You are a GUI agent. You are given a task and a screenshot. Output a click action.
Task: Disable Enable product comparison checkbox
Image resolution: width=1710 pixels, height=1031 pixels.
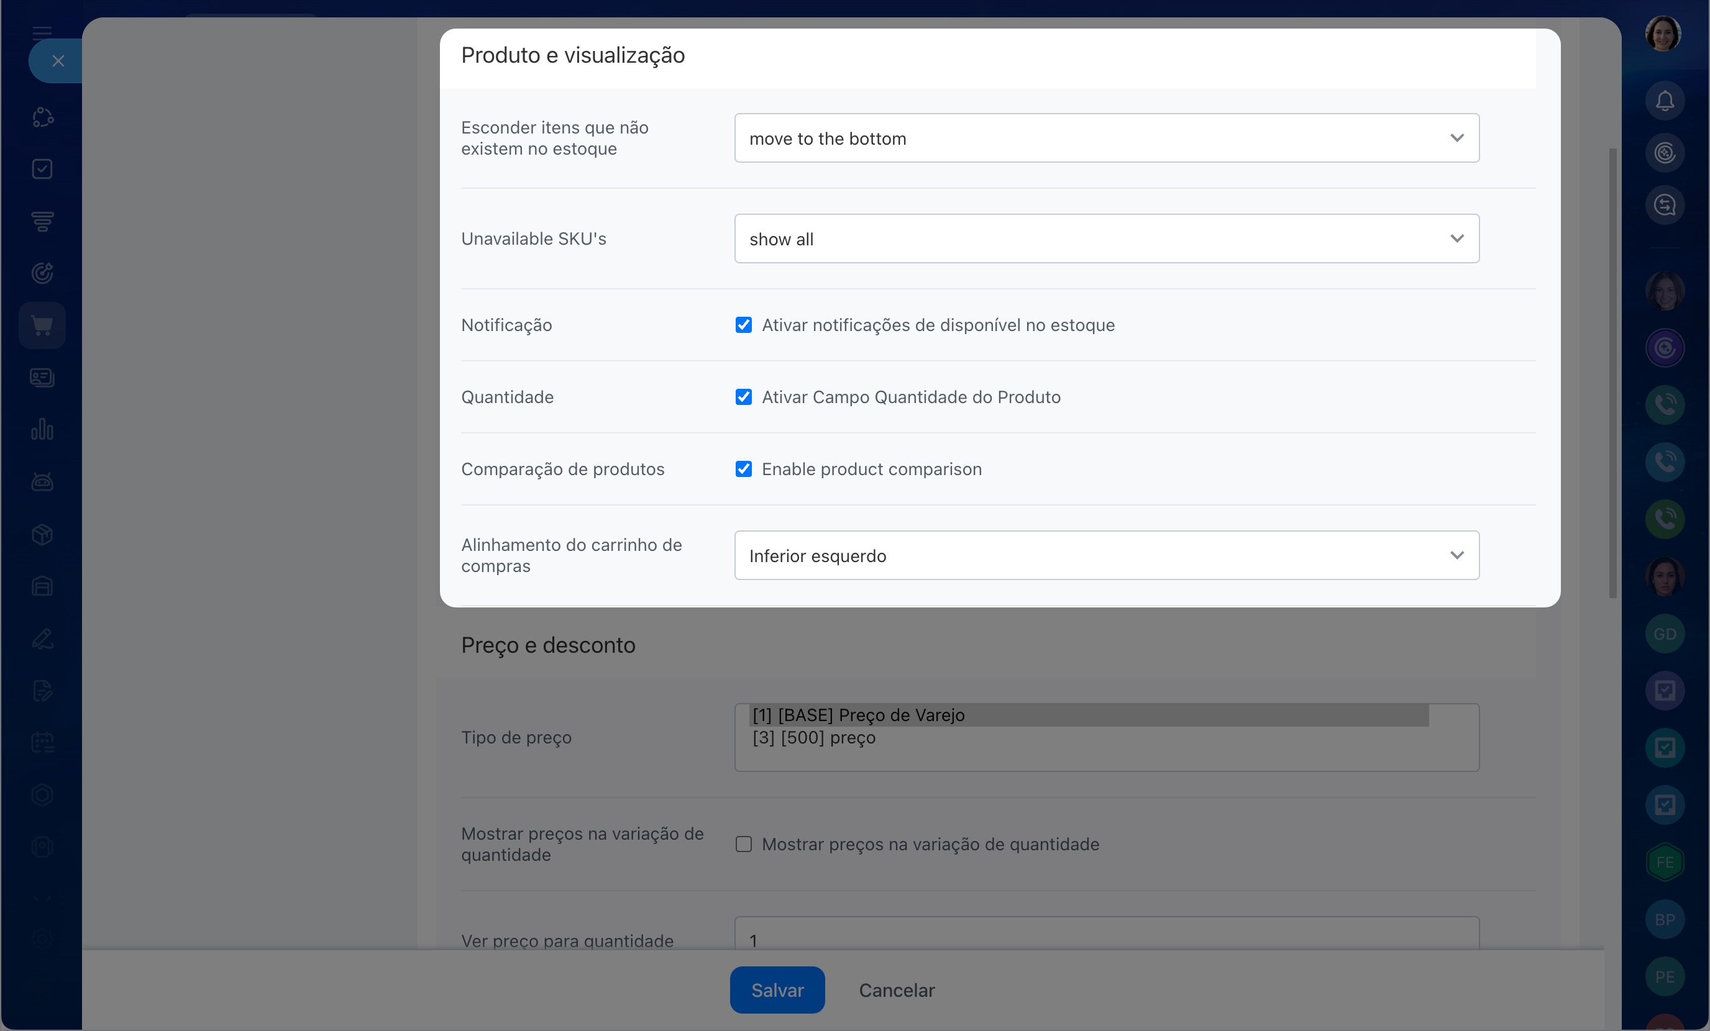tap(743, 470)
